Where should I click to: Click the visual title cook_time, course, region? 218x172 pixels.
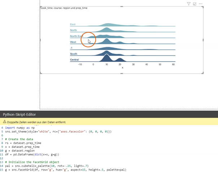coord(64,8)
